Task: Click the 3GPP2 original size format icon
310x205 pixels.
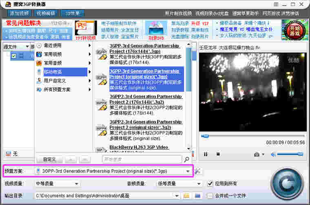Action: [102, 130]
